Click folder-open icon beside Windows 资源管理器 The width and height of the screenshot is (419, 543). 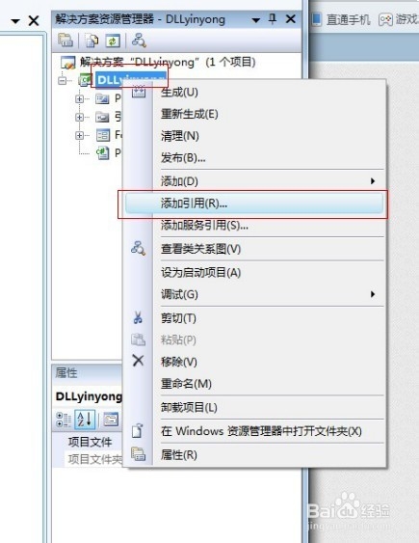coord(137,430)
